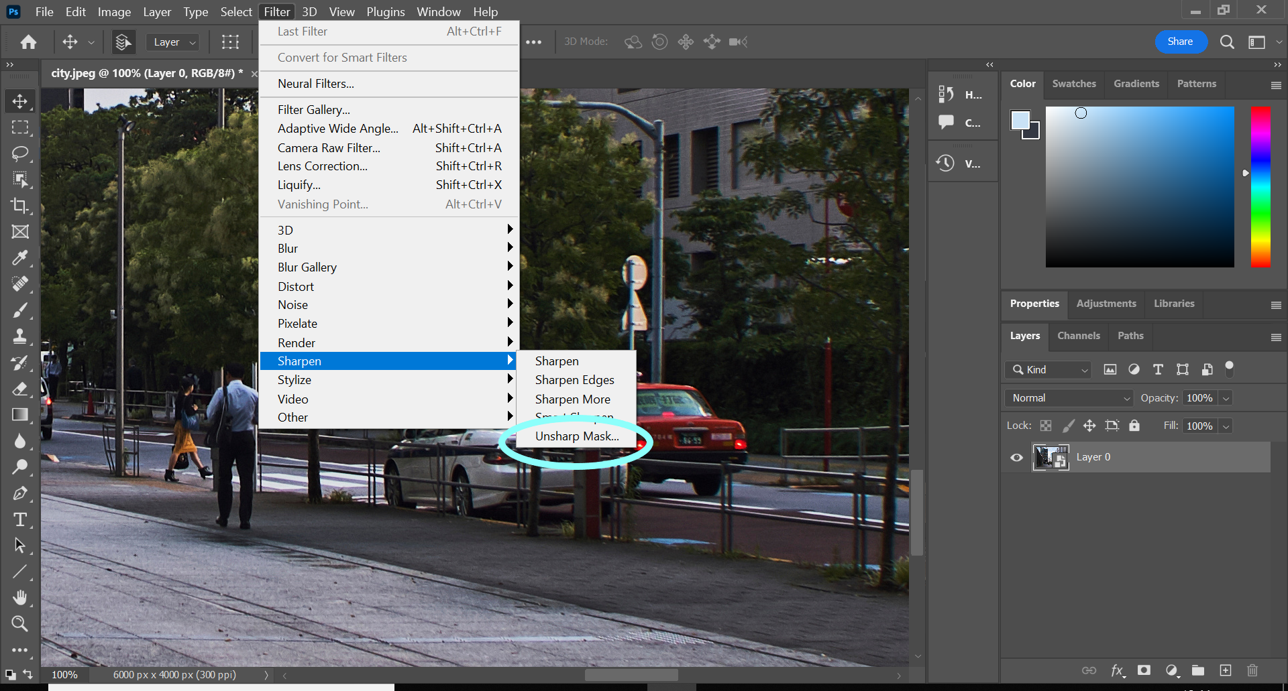Open Neural Filters menu entry
Image resolution: width=1288 pixels, height=691 pixels.
pos(389,84)
